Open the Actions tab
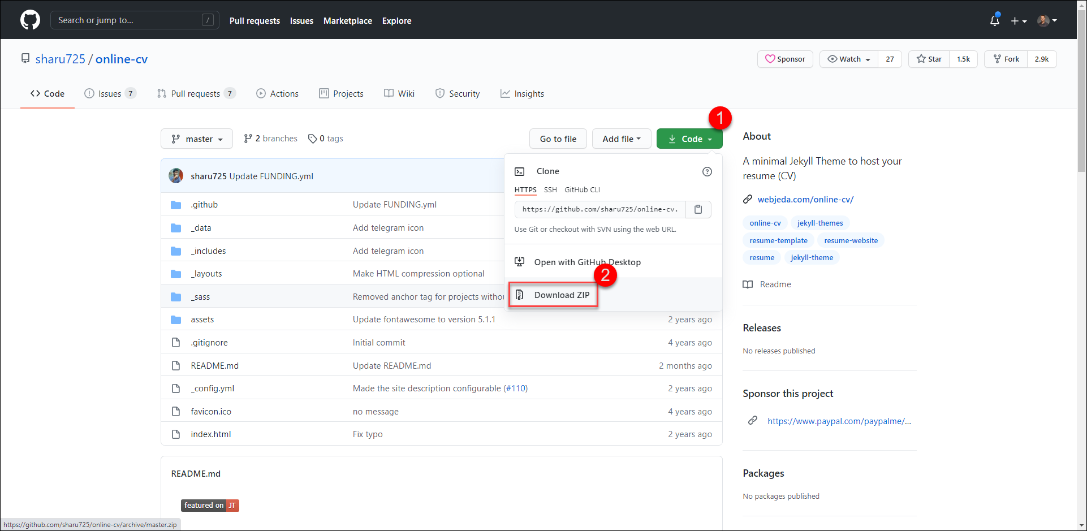This screenshot has height=531, width=1087. pyautogui.click(x=277, y=94)
